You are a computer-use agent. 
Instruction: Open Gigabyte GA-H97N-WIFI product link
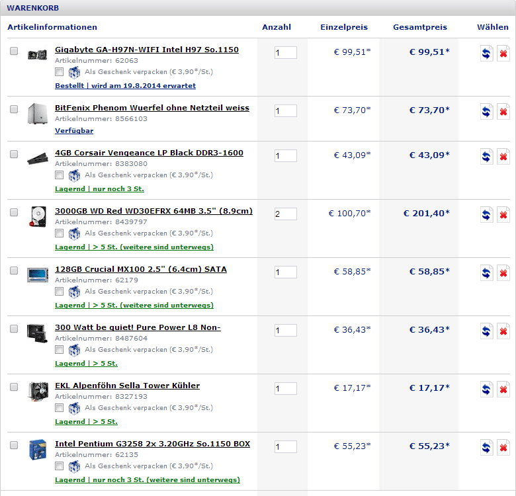coord(147,50)
